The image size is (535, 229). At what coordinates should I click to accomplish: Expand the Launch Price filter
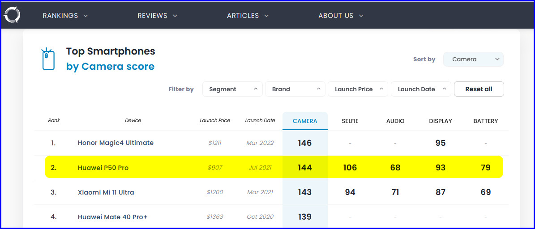pos(358,89)
